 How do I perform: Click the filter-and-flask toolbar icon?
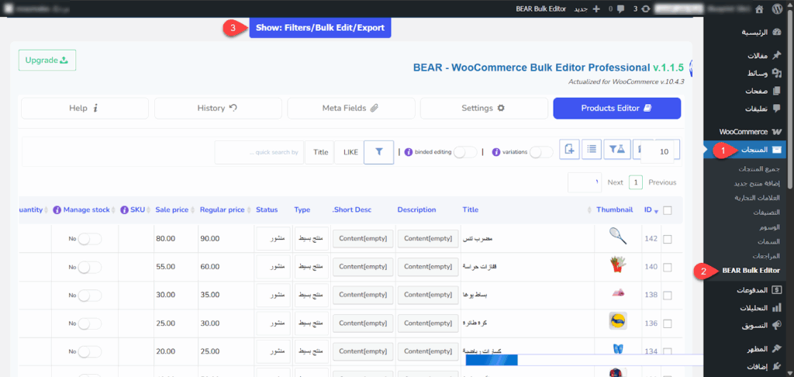point(616,150)
